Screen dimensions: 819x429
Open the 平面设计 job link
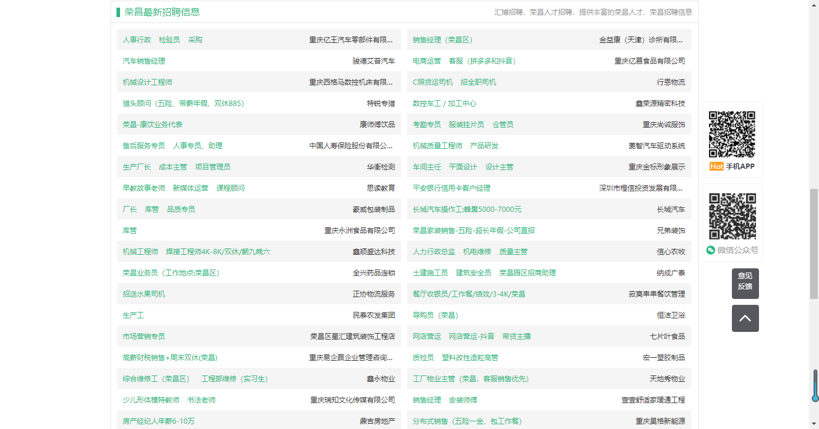click(x=463, y=167)
